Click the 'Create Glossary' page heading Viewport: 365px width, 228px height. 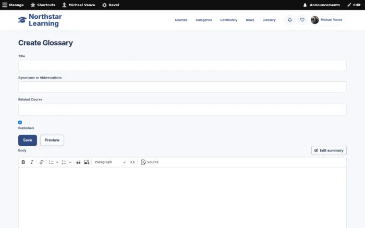click(x=46, y=43)
